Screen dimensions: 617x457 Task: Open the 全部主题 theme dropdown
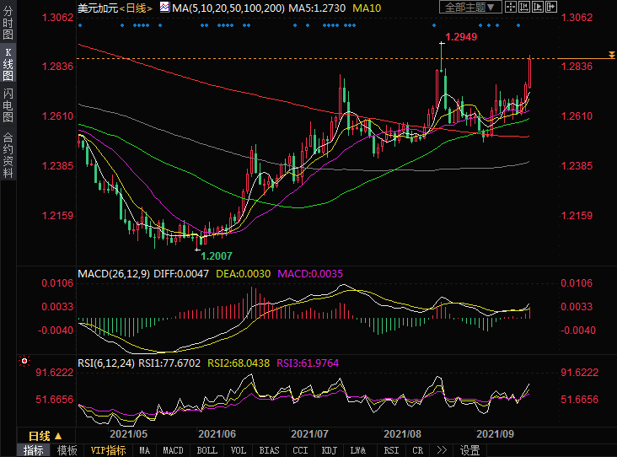click(x=471, y=8)
